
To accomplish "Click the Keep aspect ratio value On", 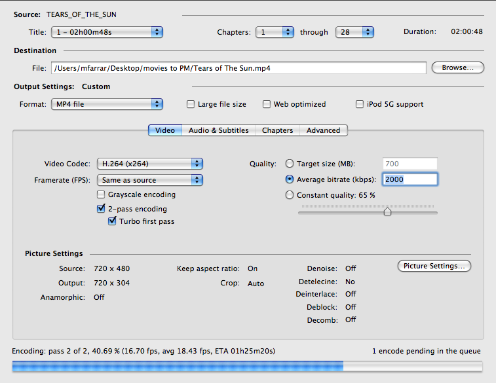I will [x=252, y=268].
